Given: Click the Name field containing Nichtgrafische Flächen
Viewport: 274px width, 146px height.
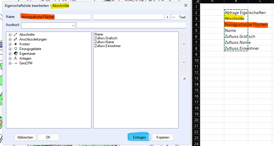Looking at the screenshot, I should pyautogui.click(x=55, y=17).
